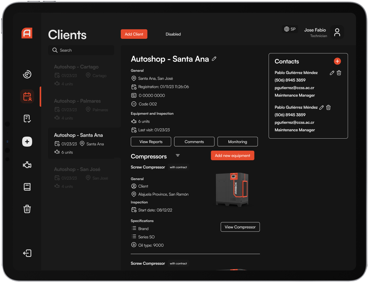Click the logout icon at sidebar bottom

(27, 253)
